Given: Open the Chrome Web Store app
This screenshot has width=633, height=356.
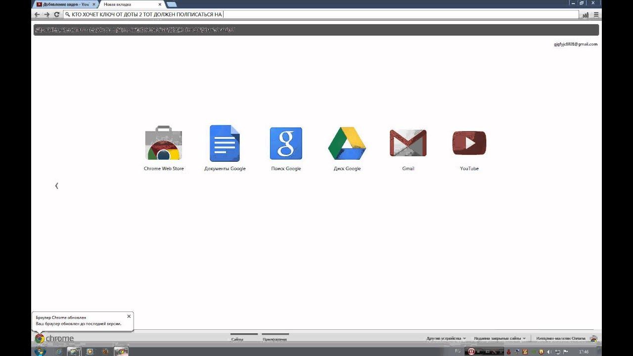Looking at the screenshot, I should point(163,143).
